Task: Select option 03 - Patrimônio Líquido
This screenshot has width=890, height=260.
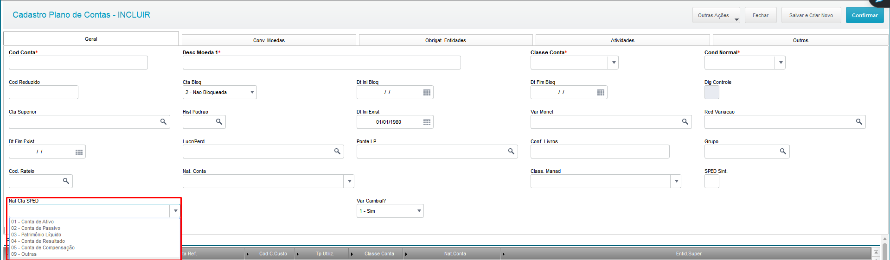Action: (x=95, y=235)
